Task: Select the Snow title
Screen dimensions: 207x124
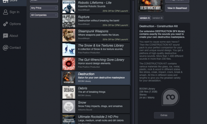Action: 82,103
